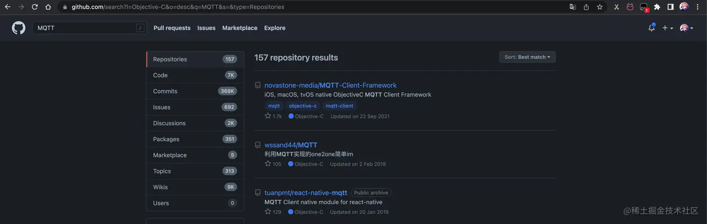707x224 pixels.
Task: Click 'Updated on 20 Jan 2019' text
Action: (359, 212)
